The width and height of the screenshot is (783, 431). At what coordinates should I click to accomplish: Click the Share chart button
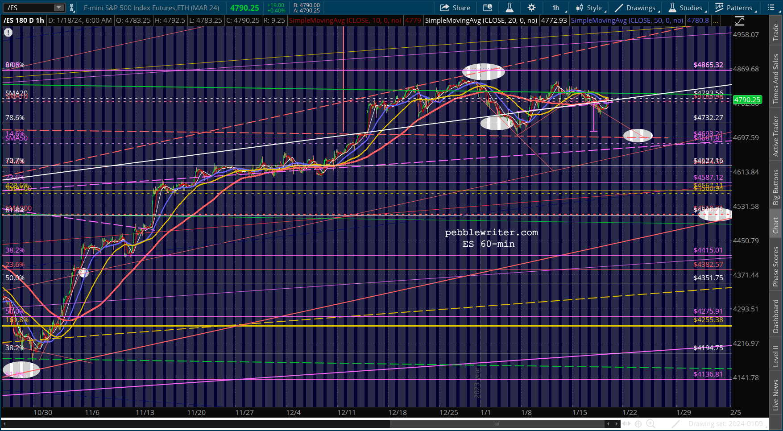[455, 8]
